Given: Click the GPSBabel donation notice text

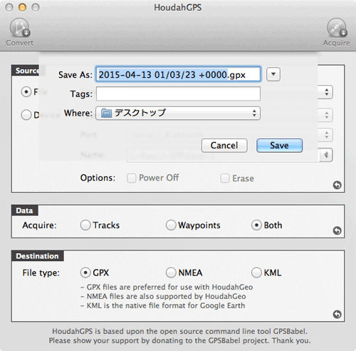Looking at the screenshot, I should [179, 336].
